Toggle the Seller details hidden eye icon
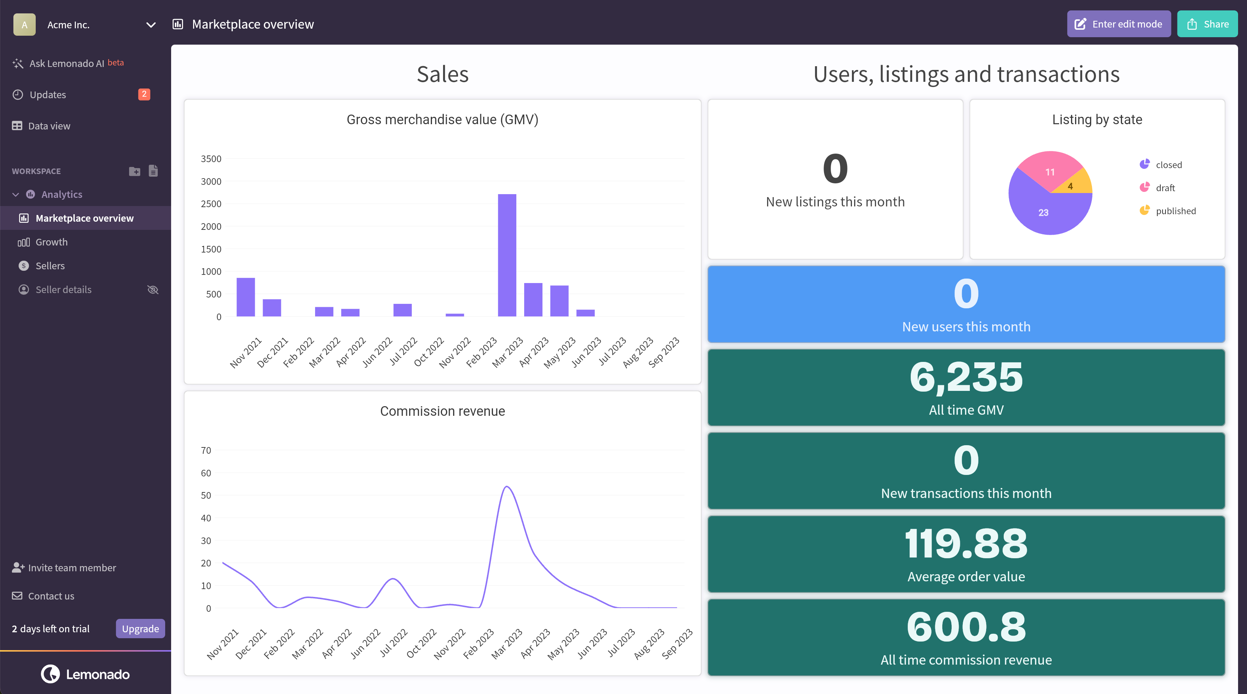Screen dimensions: 1247x694 [153, 289]
